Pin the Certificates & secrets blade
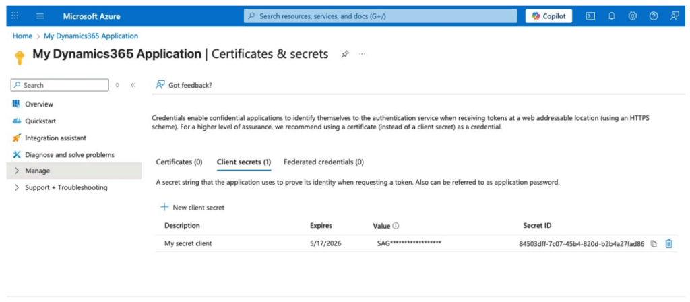690x302 pixels. (x=345, y=54)
